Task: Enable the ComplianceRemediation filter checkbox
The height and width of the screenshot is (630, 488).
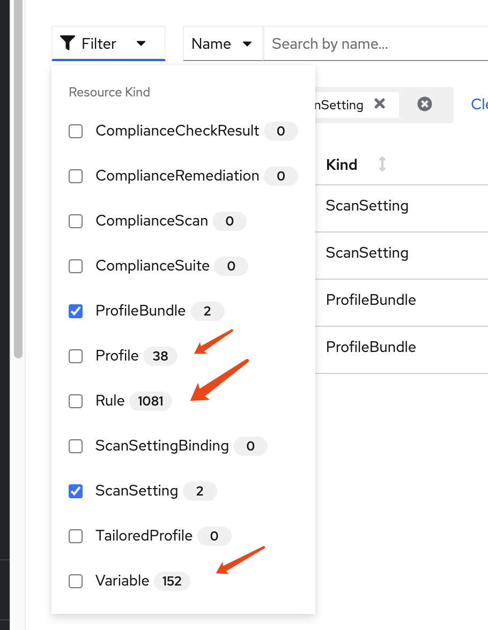Action: click(76, 176)
